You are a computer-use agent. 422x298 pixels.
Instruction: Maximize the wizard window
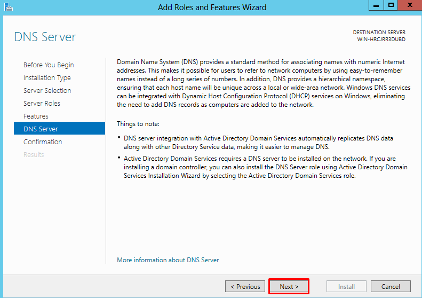(x=391, y=5)
